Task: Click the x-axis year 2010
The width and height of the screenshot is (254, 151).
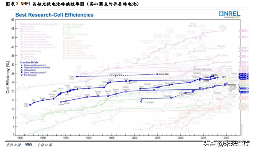Action: click(181, 138)
